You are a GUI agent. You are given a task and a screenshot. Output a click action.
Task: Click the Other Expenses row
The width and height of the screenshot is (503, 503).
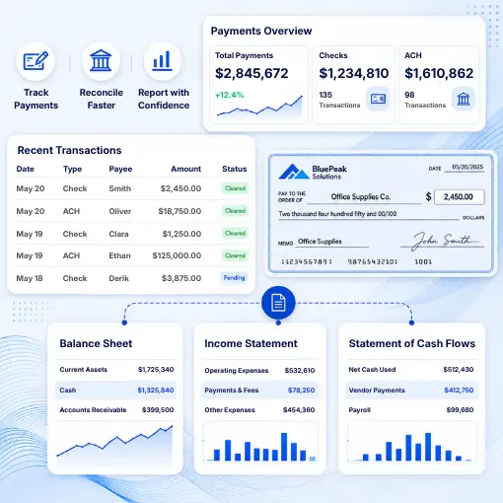pos(260,410)
